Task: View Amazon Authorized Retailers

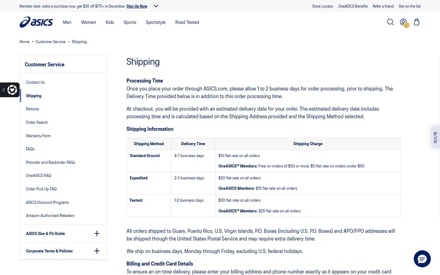Action: 50,216
